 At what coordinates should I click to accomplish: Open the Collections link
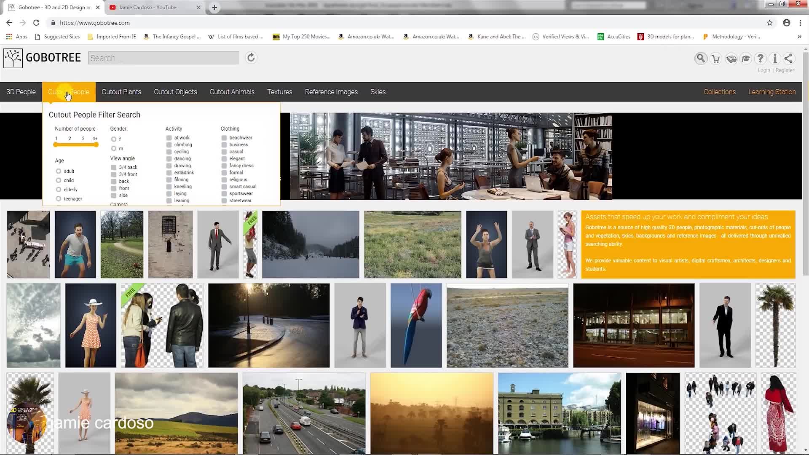[719, 92]
